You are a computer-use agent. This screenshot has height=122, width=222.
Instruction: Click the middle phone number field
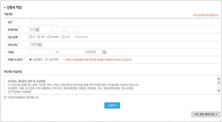[x=58, y=30]
